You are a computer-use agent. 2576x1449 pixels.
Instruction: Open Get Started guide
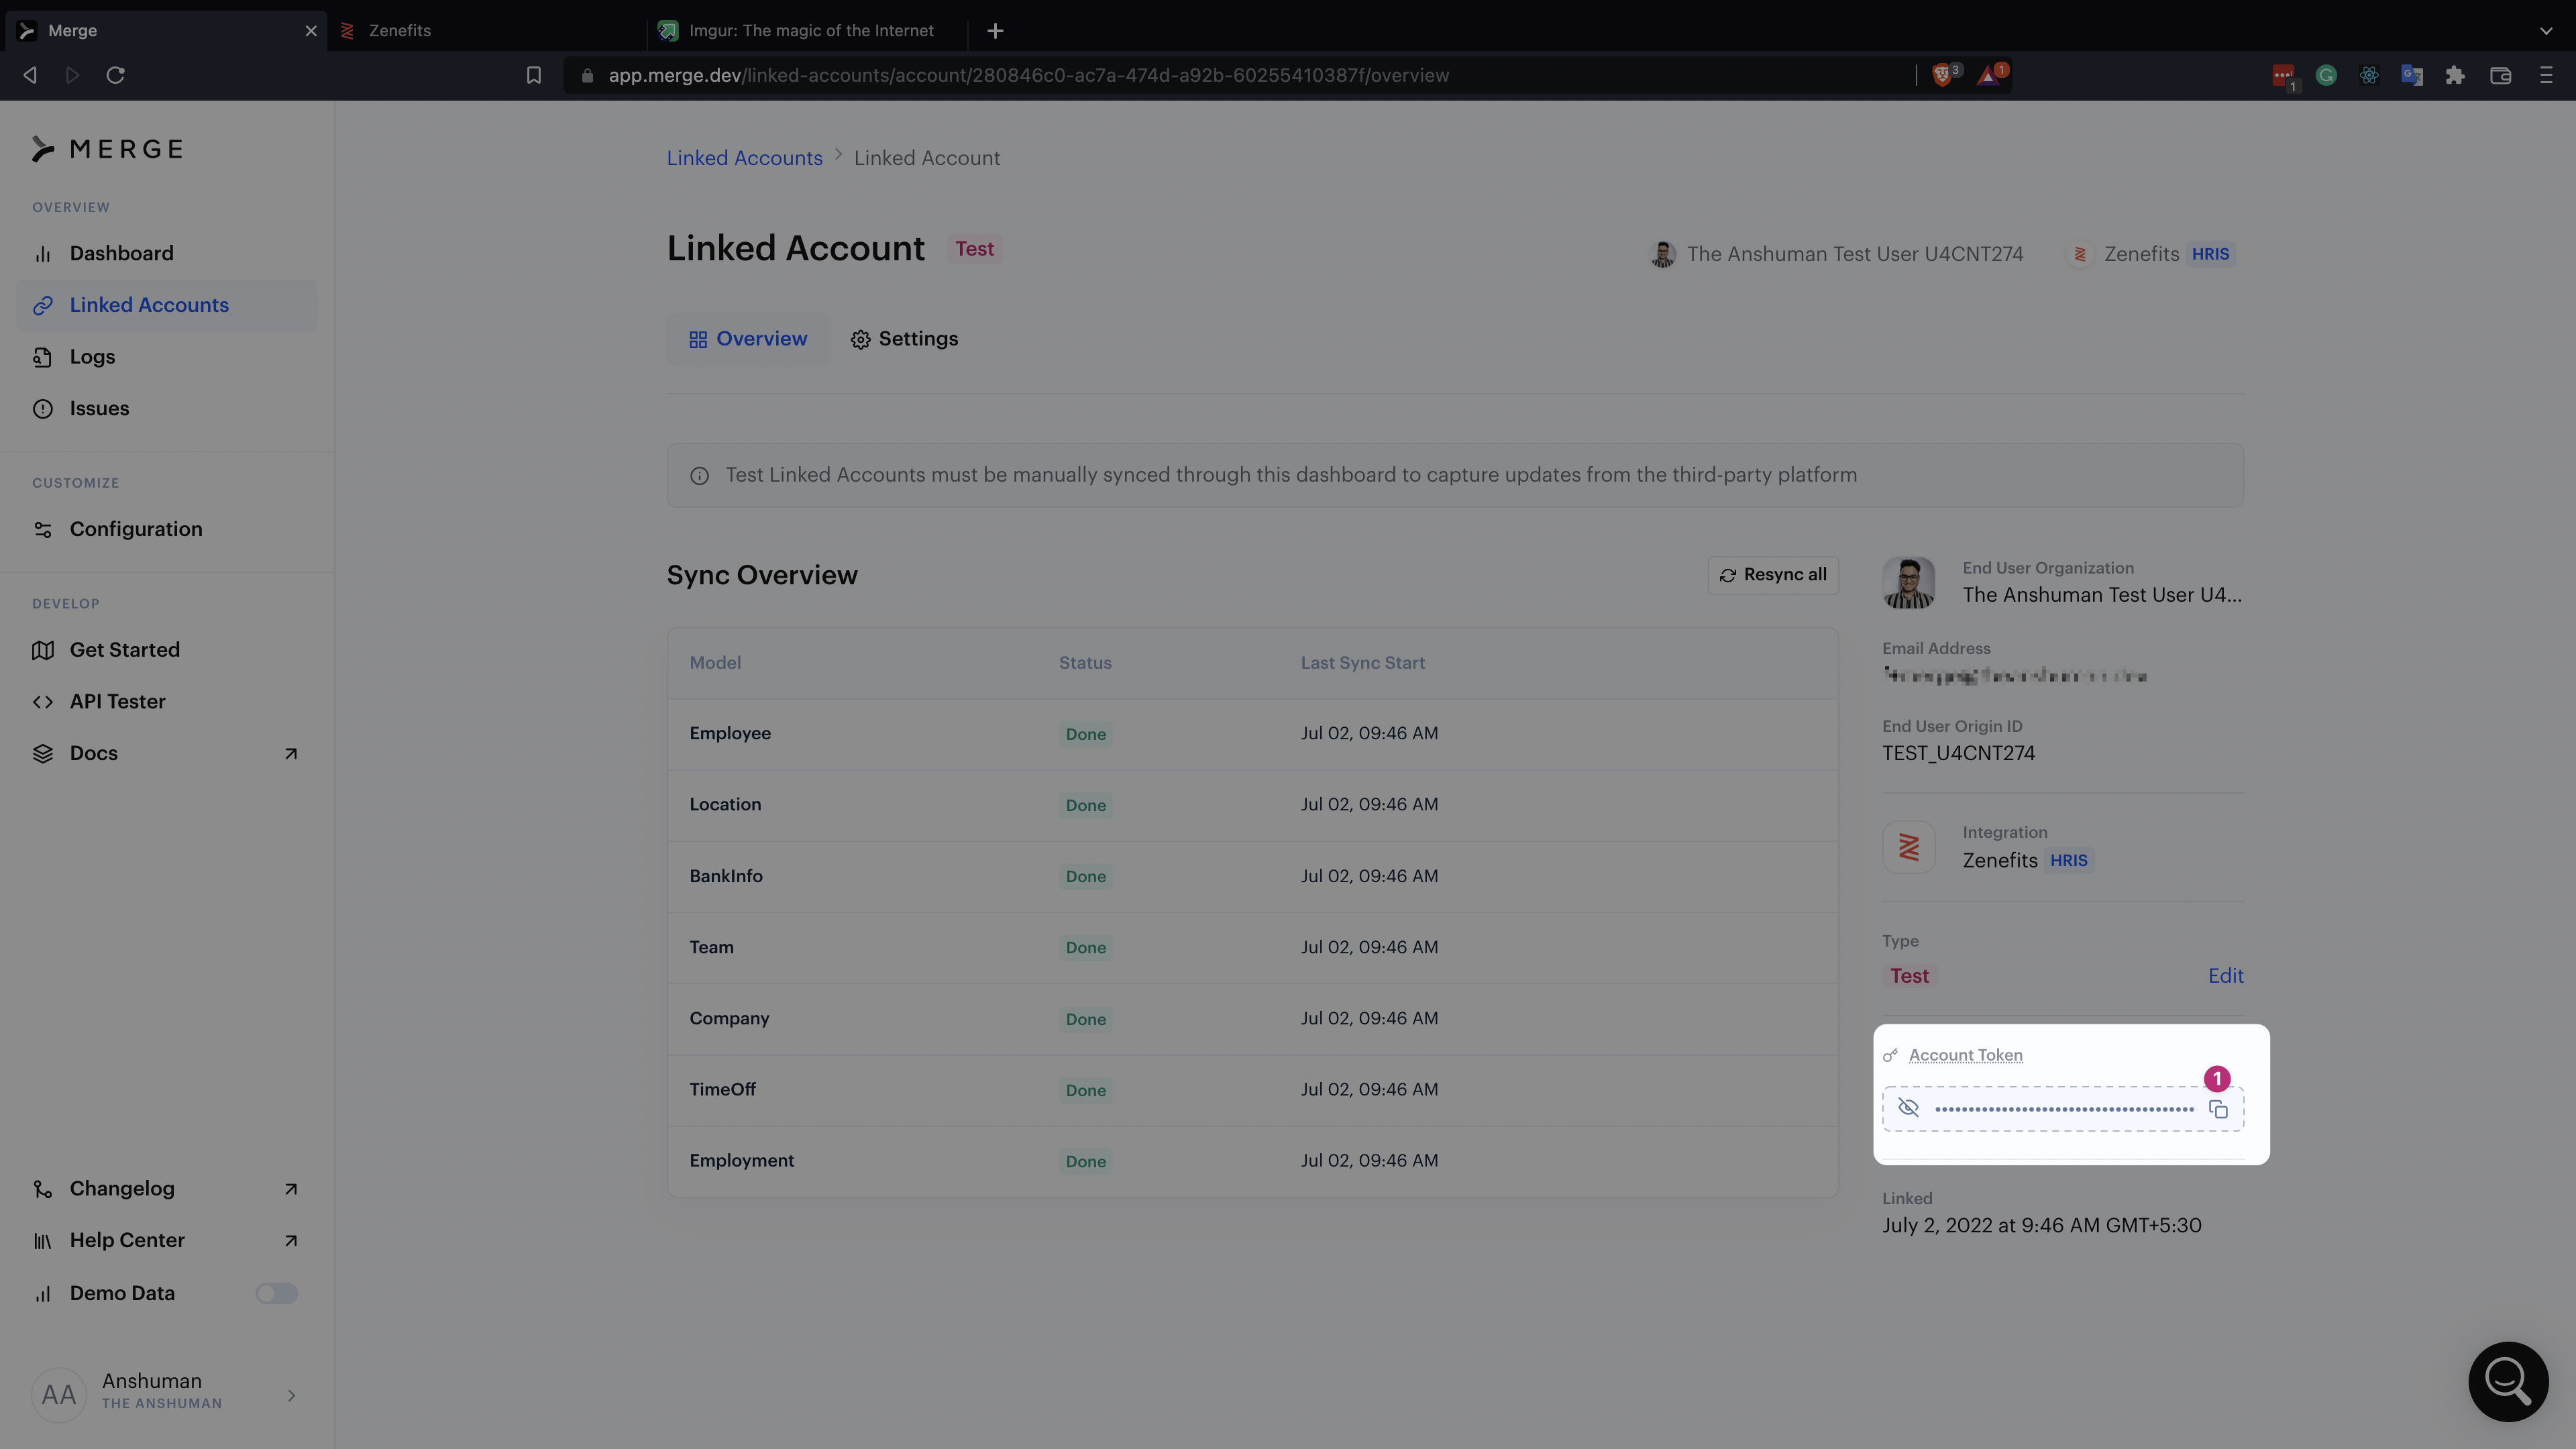124,650
